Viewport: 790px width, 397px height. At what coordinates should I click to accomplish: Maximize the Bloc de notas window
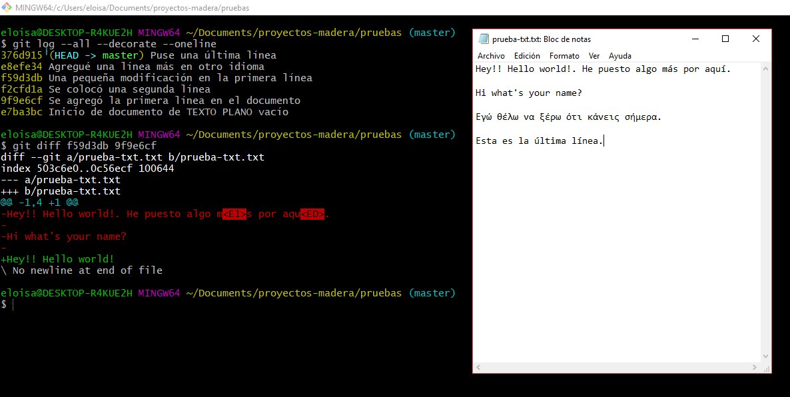pyautogui.click(x=725, y=39)
